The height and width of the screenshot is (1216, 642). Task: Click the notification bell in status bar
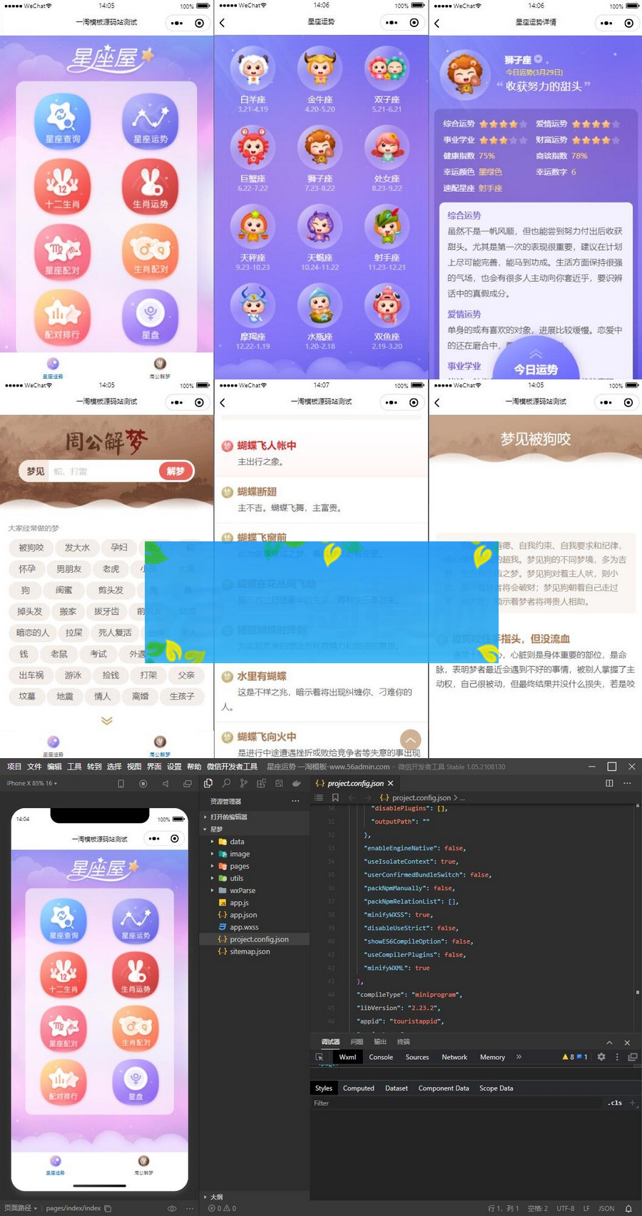(628, 1208)
